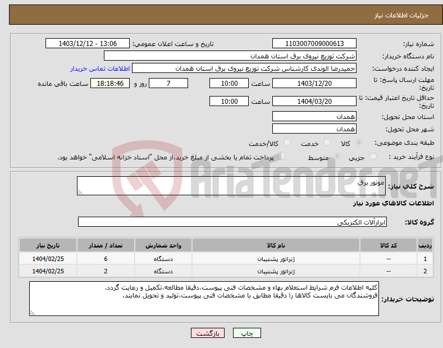The image size is (443, 348).
Task: Click the announcement date field 1403/12/12 - 13:06
Action: pyautogui.click(x=88, y=44)
